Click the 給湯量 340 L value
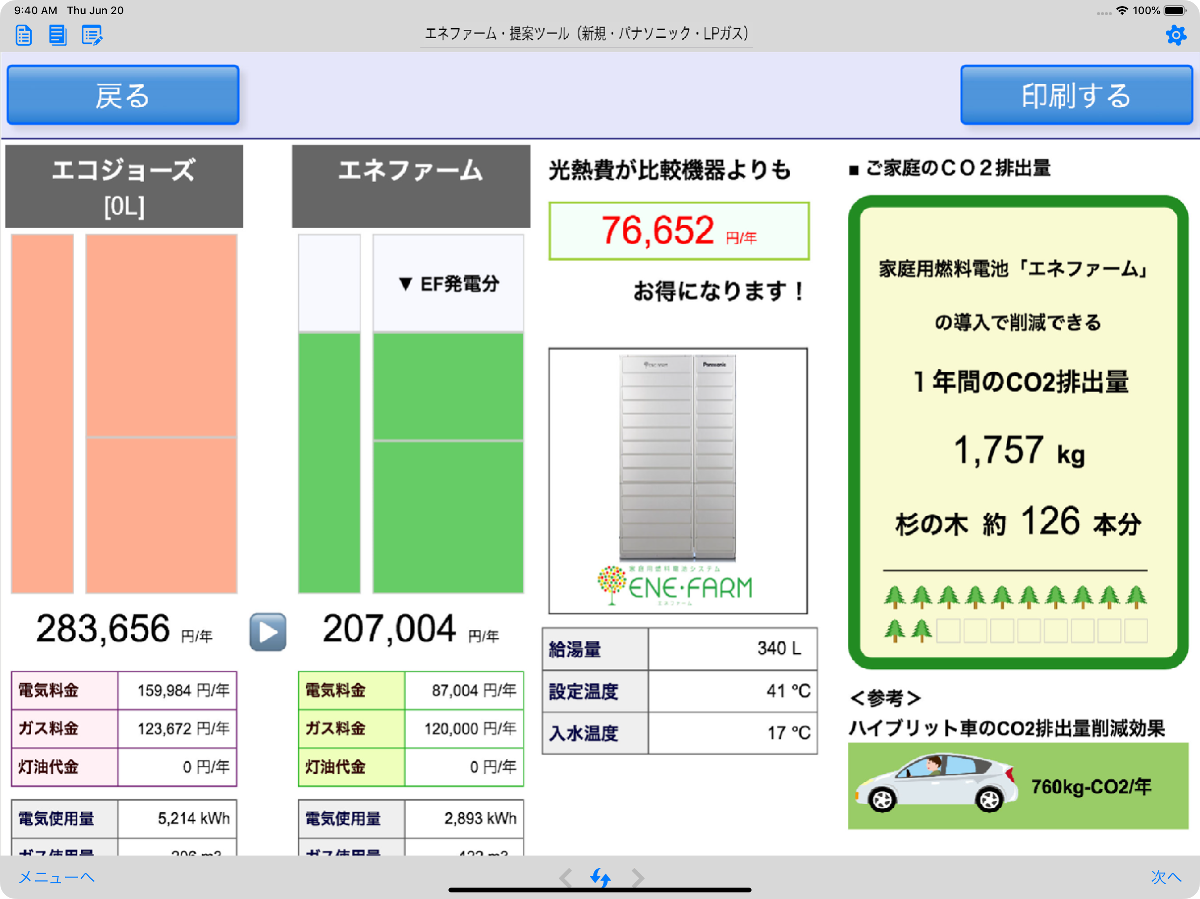This screenshot has height=899, width=1200. coord(732,648)
